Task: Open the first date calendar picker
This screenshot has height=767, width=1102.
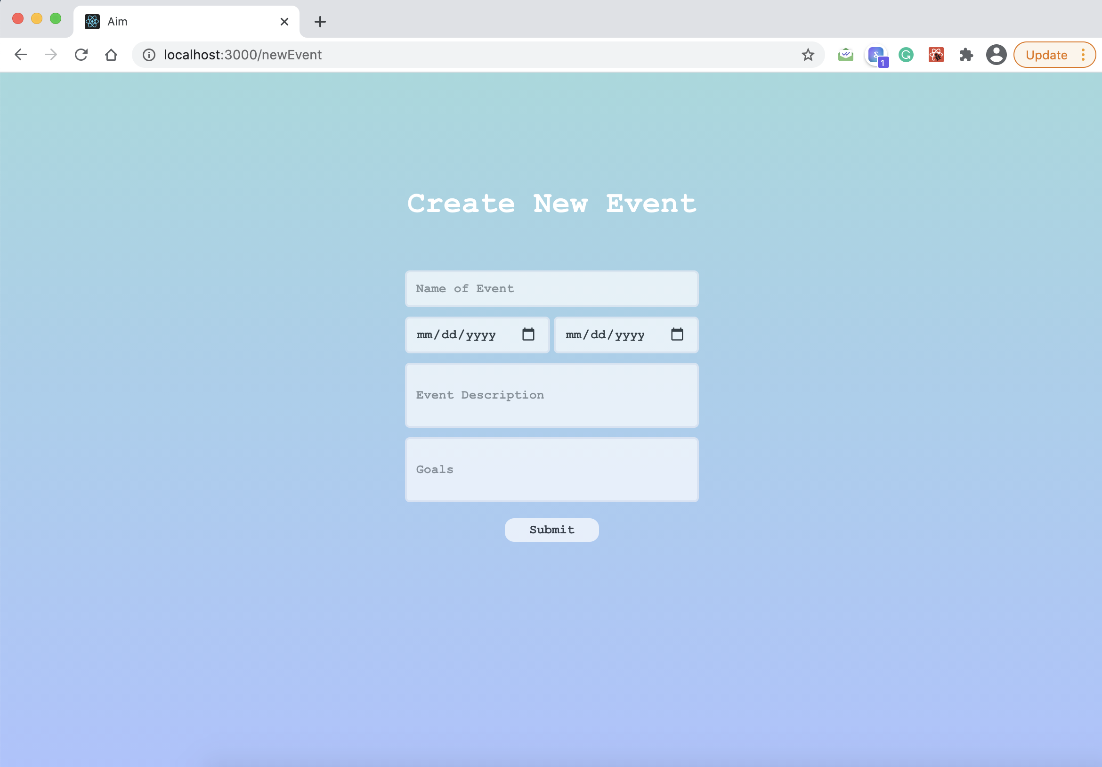Action: coord(528,335)
